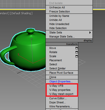
Task: Open Object Properties dialog
Action: (x=62, y=81)
